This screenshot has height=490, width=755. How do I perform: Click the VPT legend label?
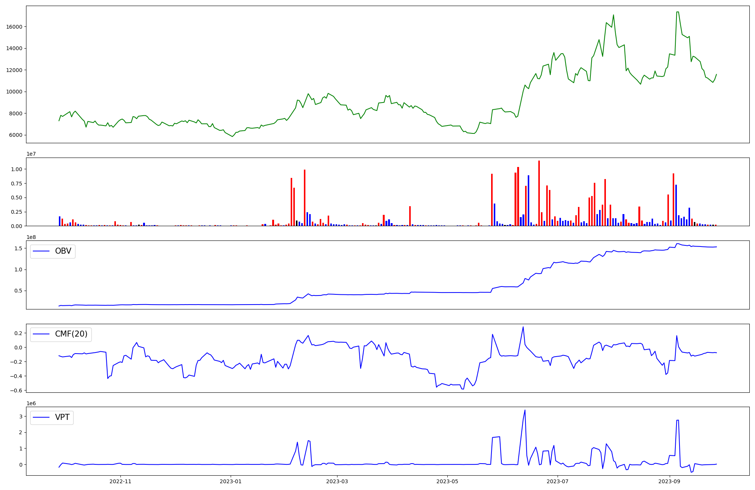62,418
